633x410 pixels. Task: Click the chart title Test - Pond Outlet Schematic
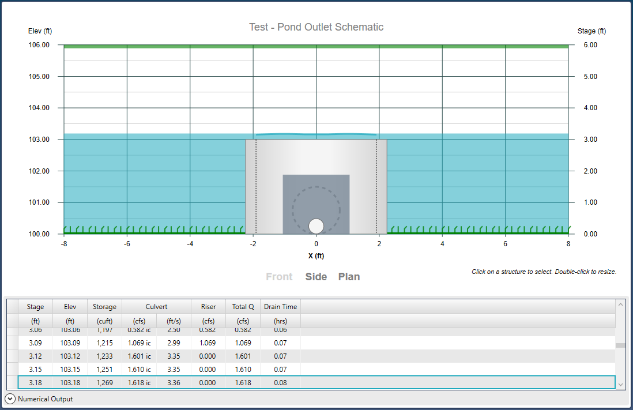tap(316, 27)
